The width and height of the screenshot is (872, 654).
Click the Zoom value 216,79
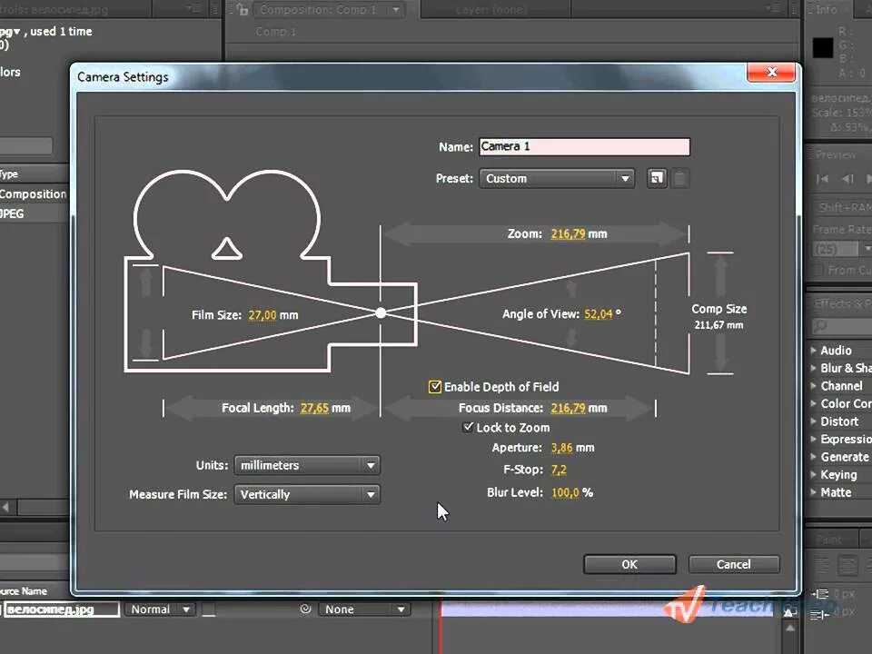(568, 234)
